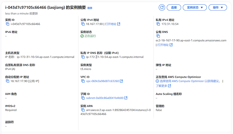Copy the public IPv4 address

tap(83, 24)
